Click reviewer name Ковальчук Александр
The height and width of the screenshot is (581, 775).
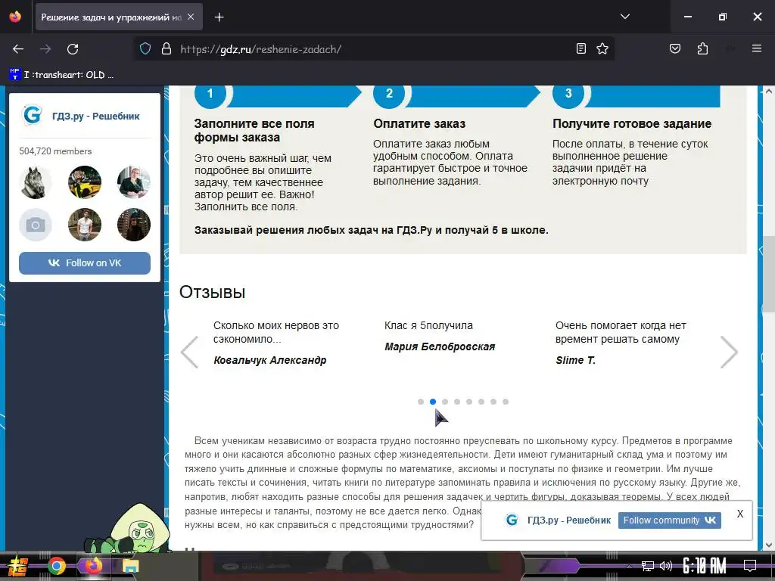tap(270, 360)
